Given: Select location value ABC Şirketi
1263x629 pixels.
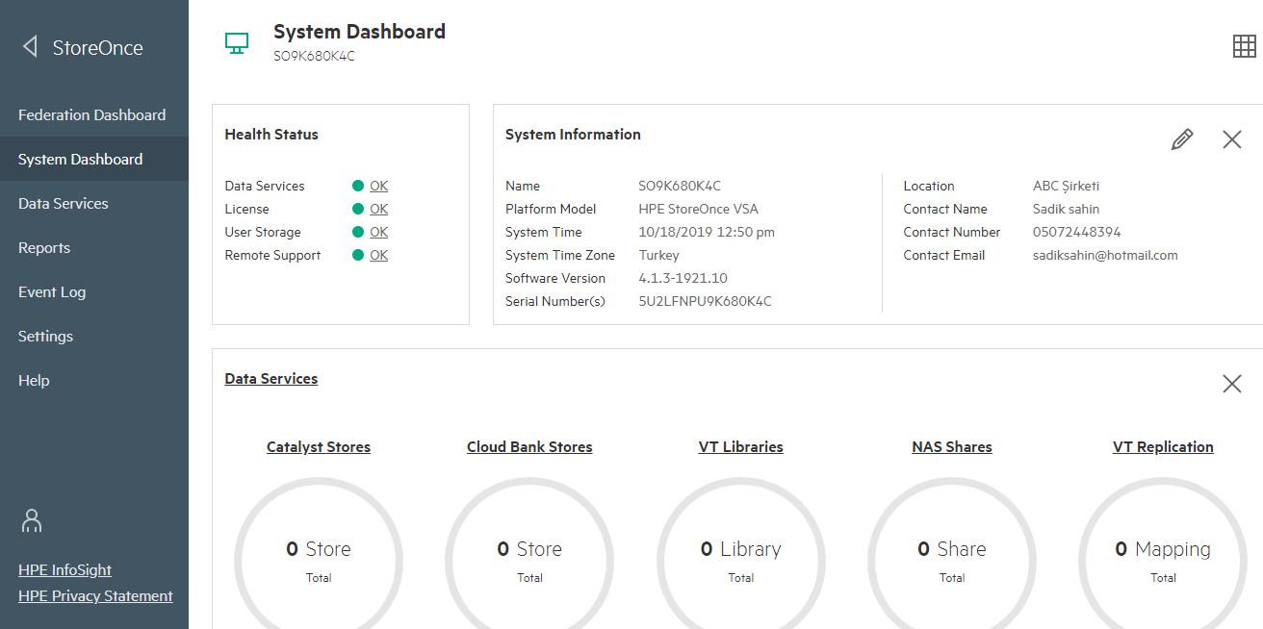Looking at the screenshot, I should (1066, 186).
